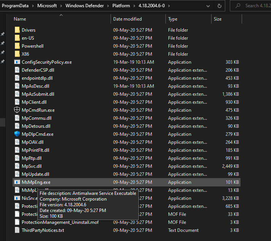Click the DefenderCSP.dll file icon
This screenshot has height=241, width=271.
pyautogui.click(x=17, y=70)
